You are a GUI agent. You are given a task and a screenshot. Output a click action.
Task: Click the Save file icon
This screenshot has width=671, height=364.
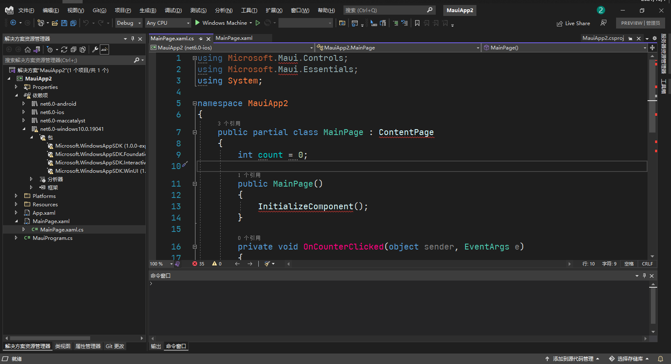pos(64,23)
